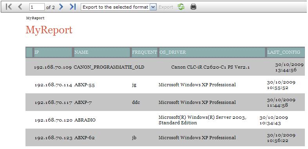Image resolution: width=308 pixels, height=149 pixels.
Task: Jump to the last report page
Action: [x=72, y=7]
